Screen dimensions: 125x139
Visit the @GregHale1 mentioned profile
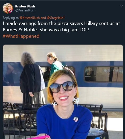click(55, 18)
